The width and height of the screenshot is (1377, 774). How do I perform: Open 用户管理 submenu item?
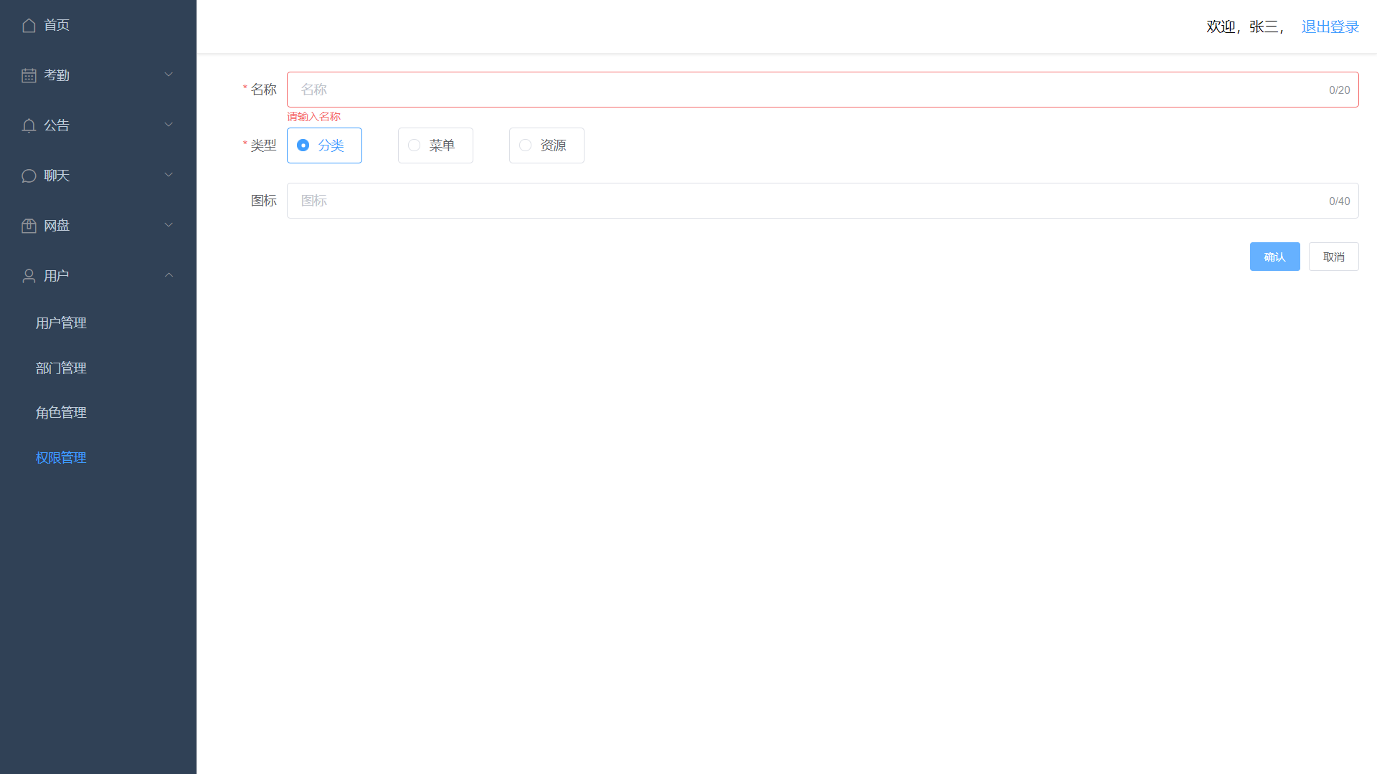click(61, 323)
